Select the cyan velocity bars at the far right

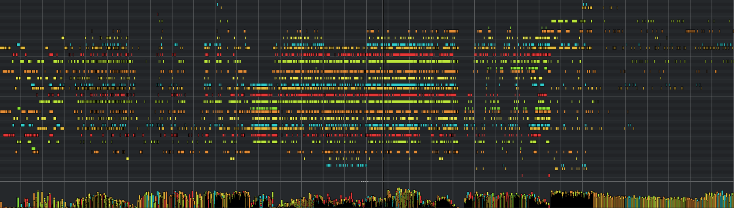pyautogui.click(x=730, y=200)
